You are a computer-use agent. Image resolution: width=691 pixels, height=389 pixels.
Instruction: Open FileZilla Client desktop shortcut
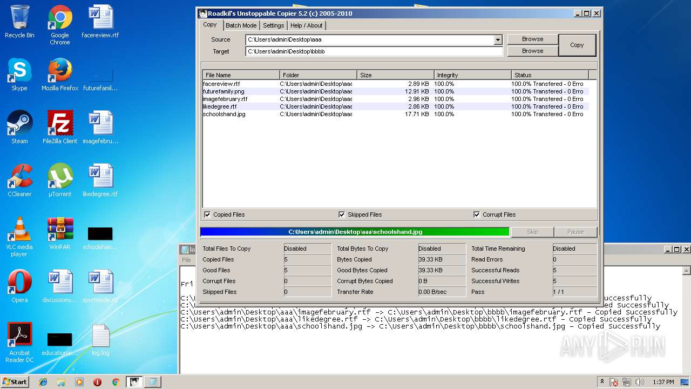[60, 128]
